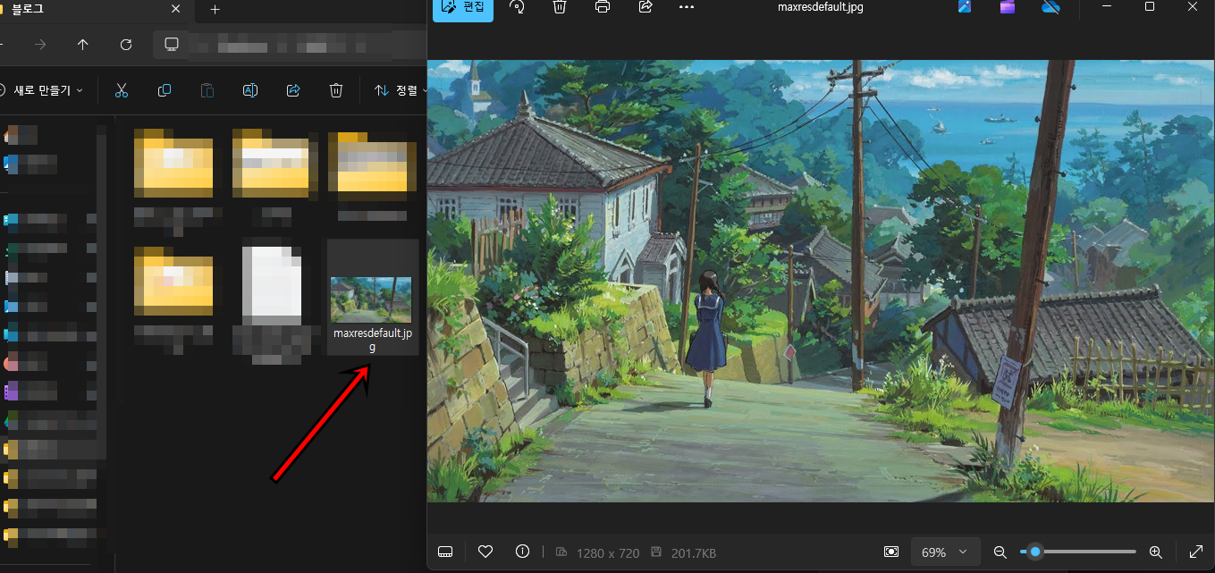Click the displayed anime landscape image
The image size is (1215, 573).
point(821,281)
